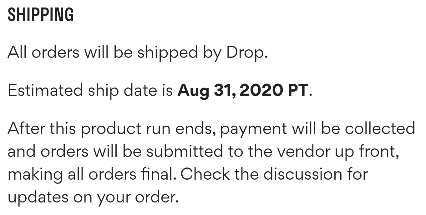Click the "updates on your order" text
Screen dimensions: 426x215
click(92, 197)
